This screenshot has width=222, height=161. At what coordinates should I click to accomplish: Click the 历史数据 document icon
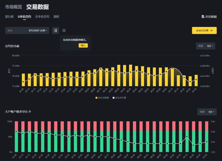pos(203,16)
